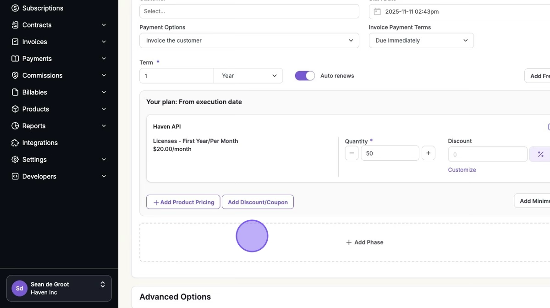Click the Contracts document icon

[15, 25]
